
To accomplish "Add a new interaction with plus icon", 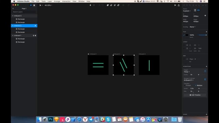I will [206, 66].
